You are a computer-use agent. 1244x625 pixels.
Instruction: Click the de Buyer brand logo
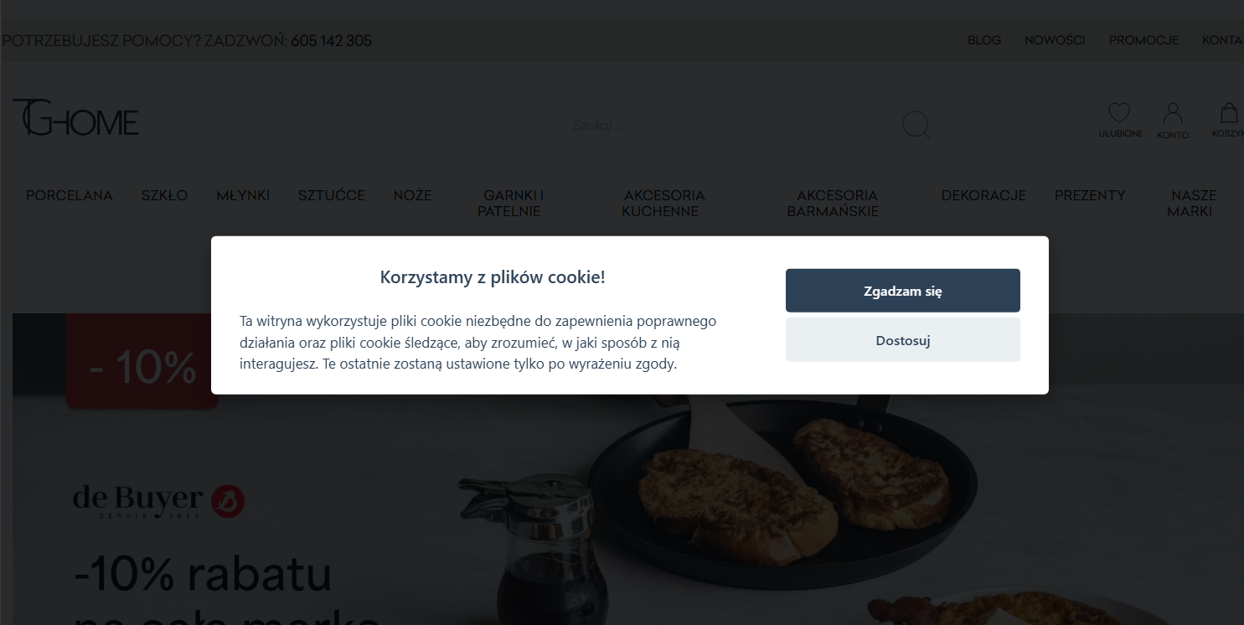[158, 501]
